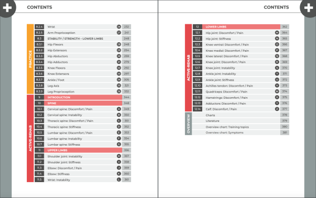Click circular badge beside Knee joint: Instability
Screen dimensions: 316x198
pyautogui.click(x=277, y=68)
